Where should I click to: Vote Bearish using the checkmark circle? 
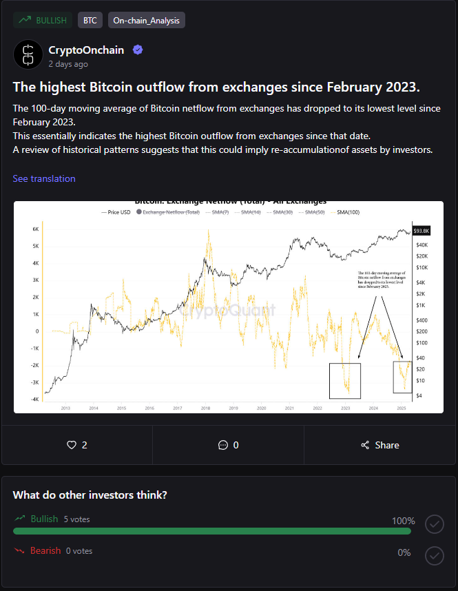tap(435, 556)
